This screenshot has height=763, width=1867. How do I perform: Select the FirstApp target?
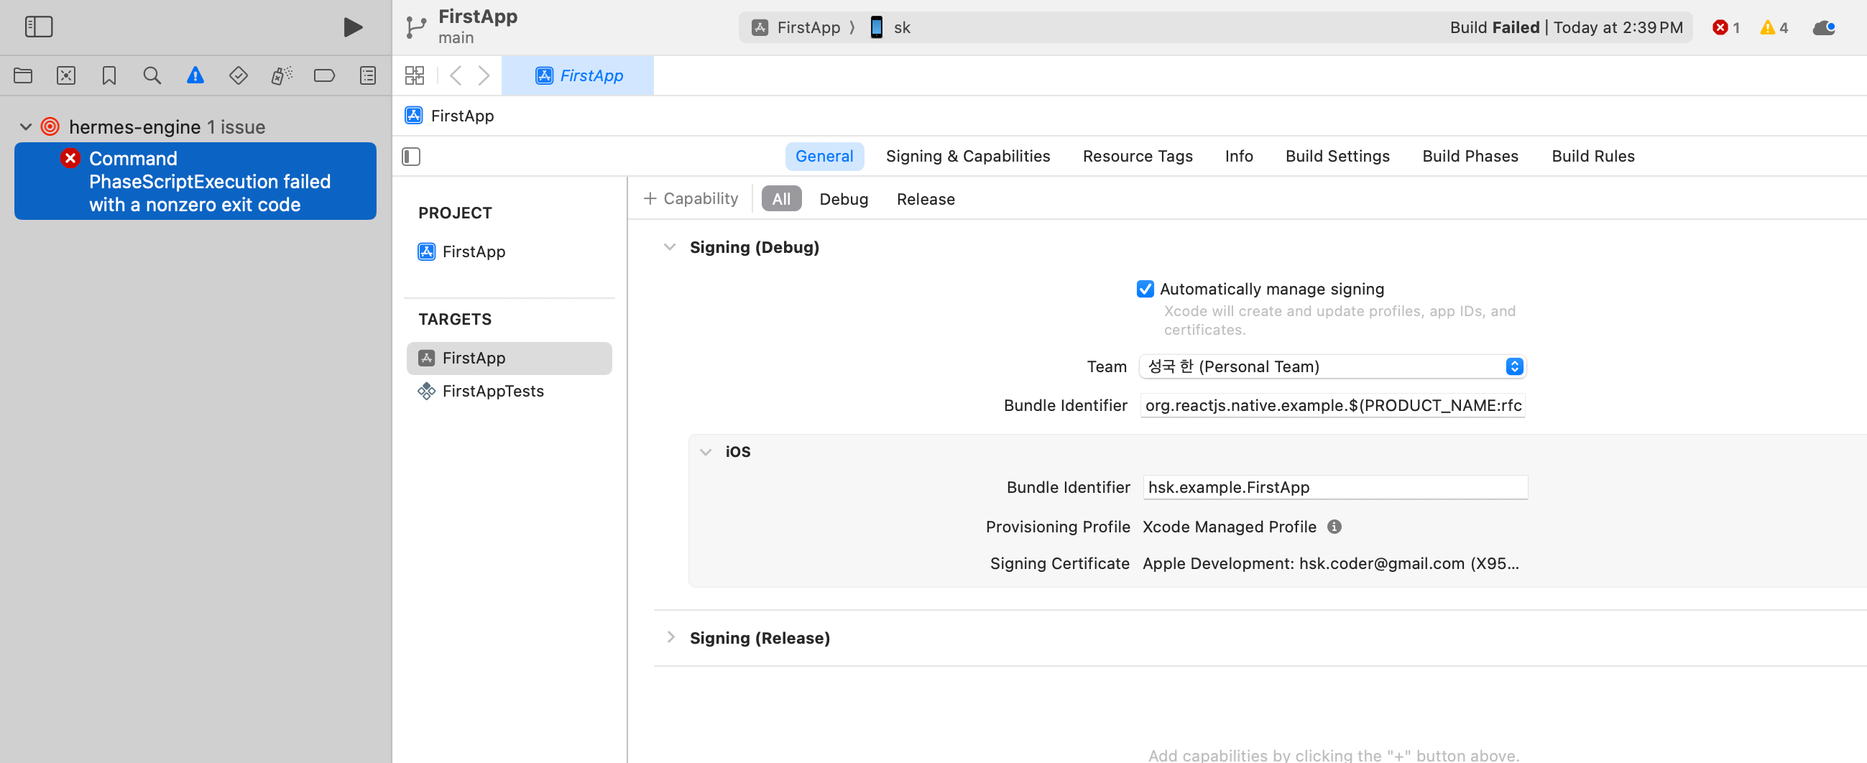tap(509, 358)
